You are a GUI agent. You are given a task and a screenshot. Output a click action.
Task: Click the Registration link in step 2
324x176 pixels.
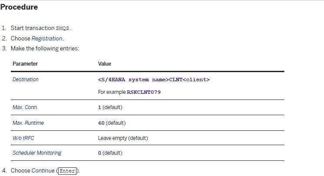pos(47,39)
